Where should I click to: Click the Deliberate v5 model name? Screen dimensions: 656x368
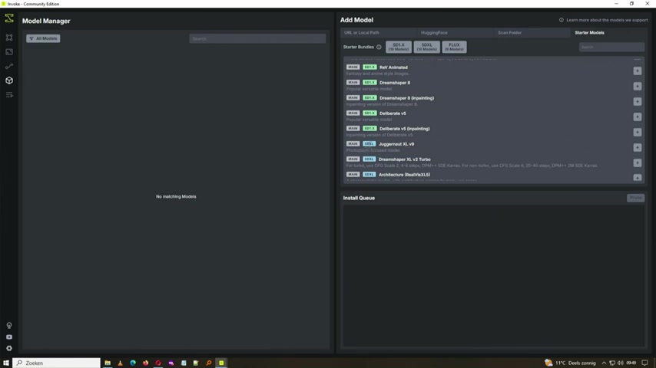[x=393, y=113]
